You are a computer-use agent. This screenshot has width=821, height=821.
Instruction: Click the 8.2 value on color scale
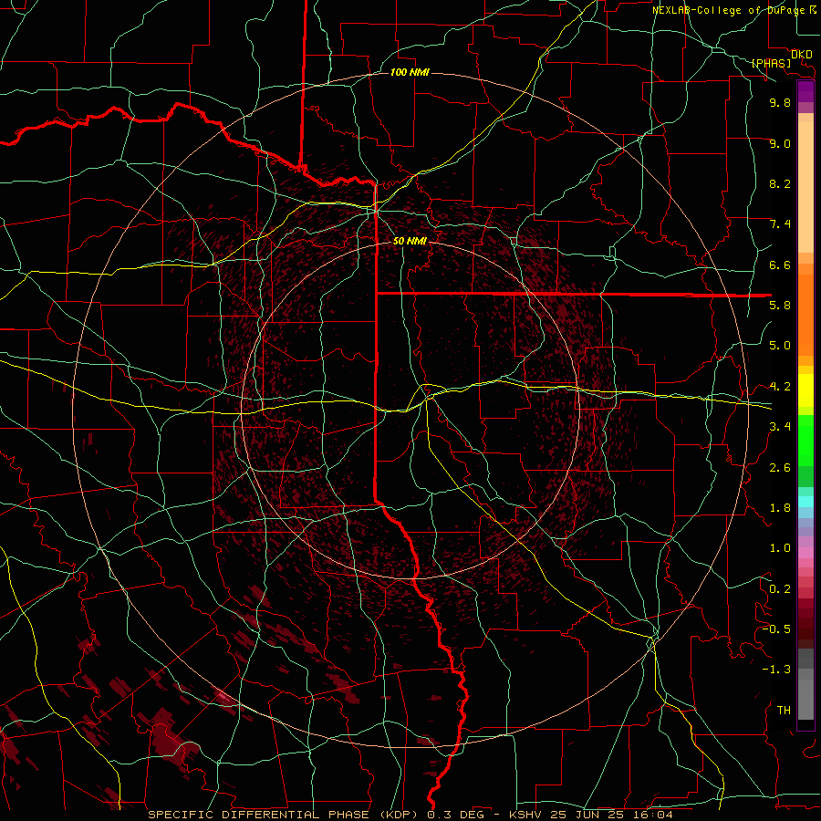click(780, 183)
